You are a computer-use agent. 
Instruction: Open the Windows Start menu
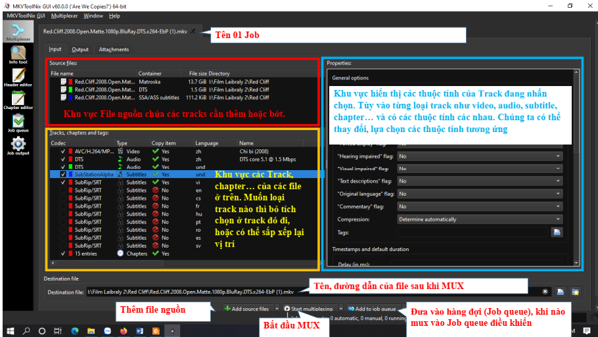11,331
